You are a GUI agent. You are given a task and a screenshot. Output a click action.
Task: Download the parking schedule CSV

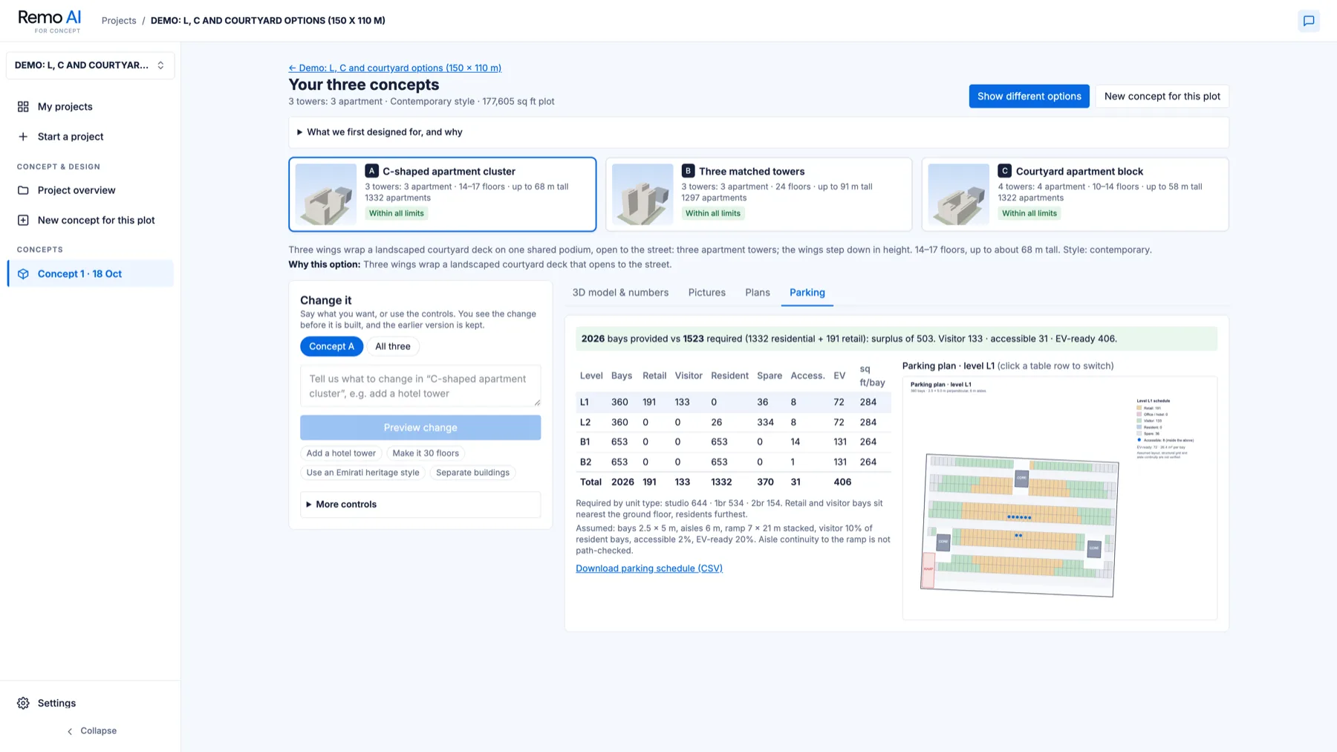click(x=649, y=568)
